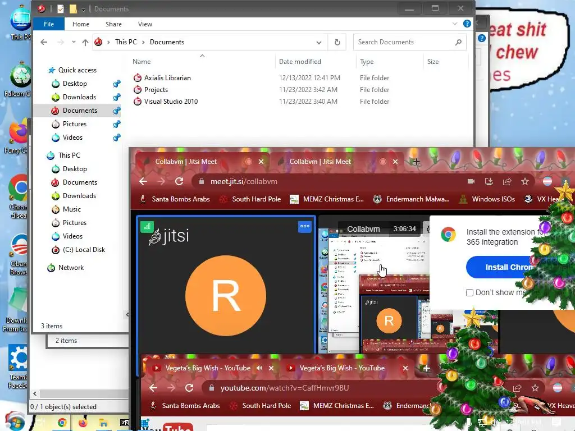Close the second Vegeta's Big Wish tab

405,368
